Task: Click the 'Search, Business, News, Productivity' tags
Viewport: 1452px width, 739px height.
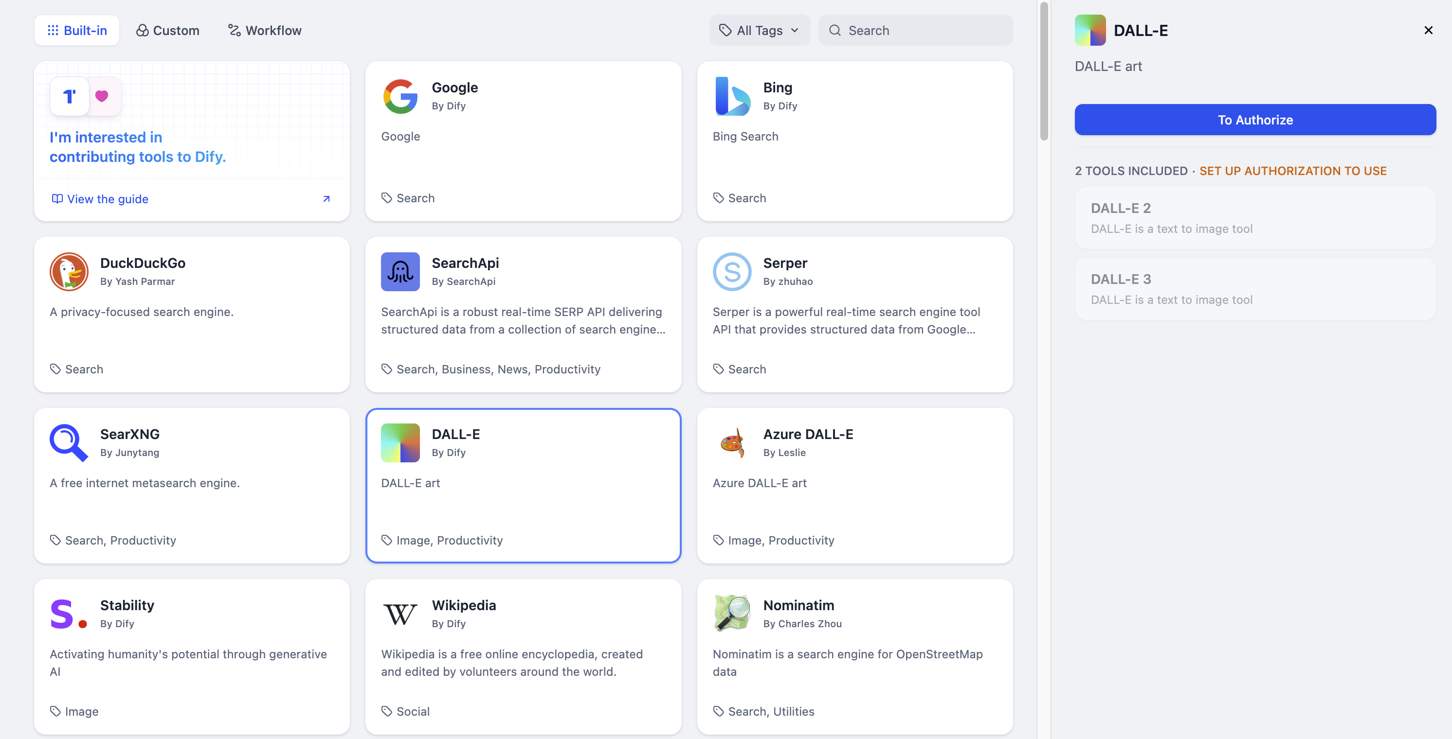Action: point(498,369)
